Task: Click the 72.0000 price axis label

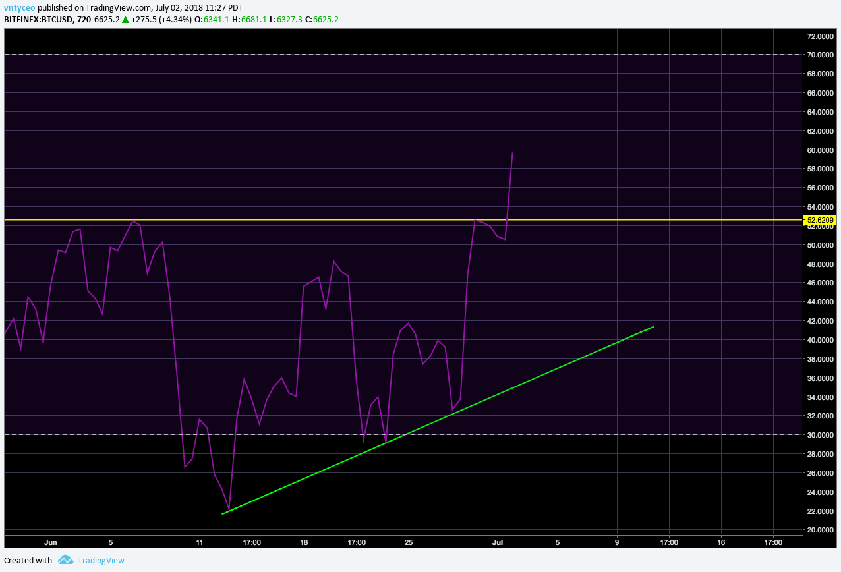Action: tap(821, 36)
